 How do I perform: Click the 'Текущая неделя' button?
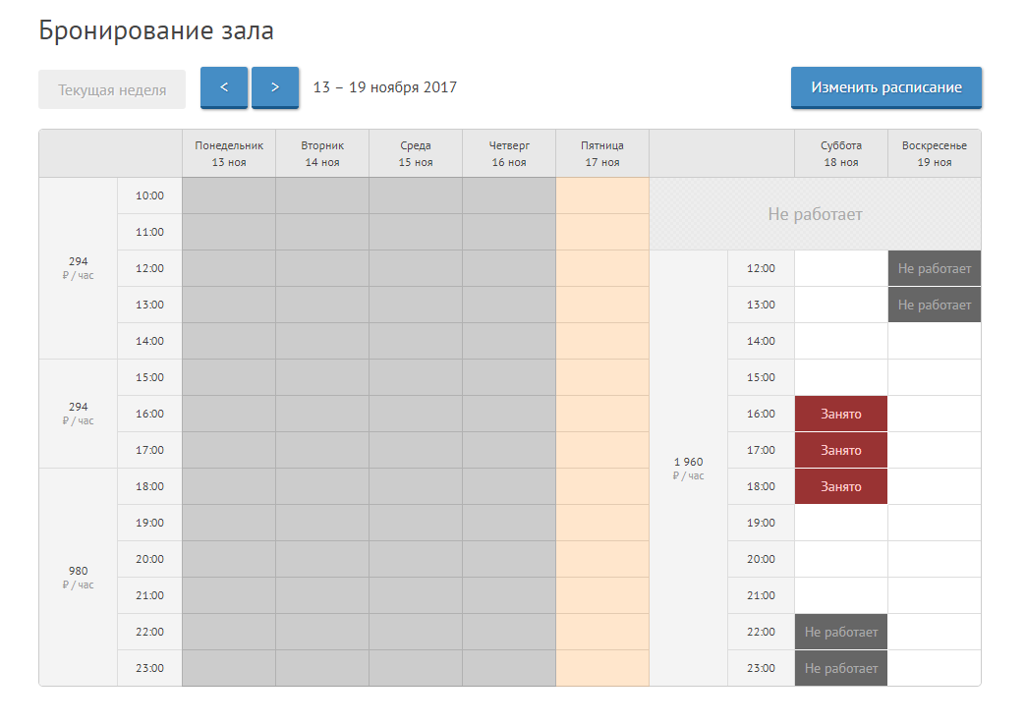pyautogui.click(x=112, y=89)
